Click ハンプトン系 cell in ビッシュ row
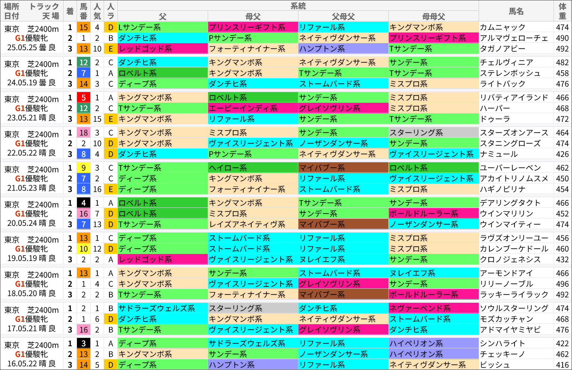The height and width of the screenshot is (370, 572). click(253, 365)
